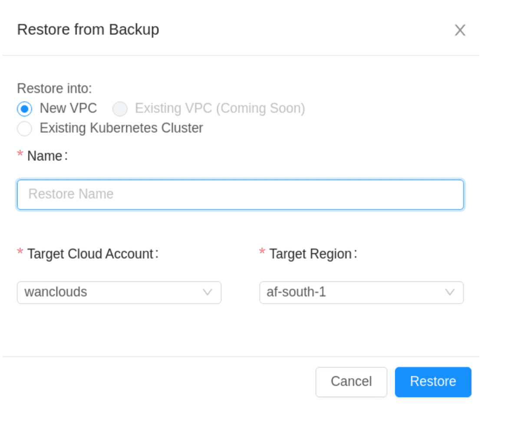The width and height of the screenshot is (521, 424).
Task: Select the New VPC radio option
Action: pyautogui.click(x=24, y=108)
